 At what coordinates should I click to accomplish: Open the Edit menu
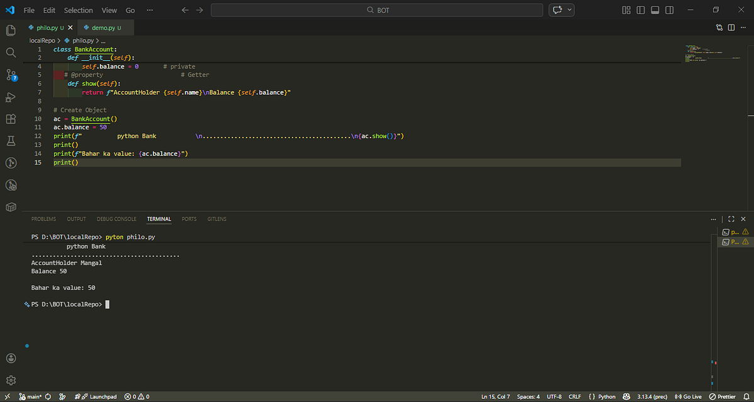pos(50,10)
